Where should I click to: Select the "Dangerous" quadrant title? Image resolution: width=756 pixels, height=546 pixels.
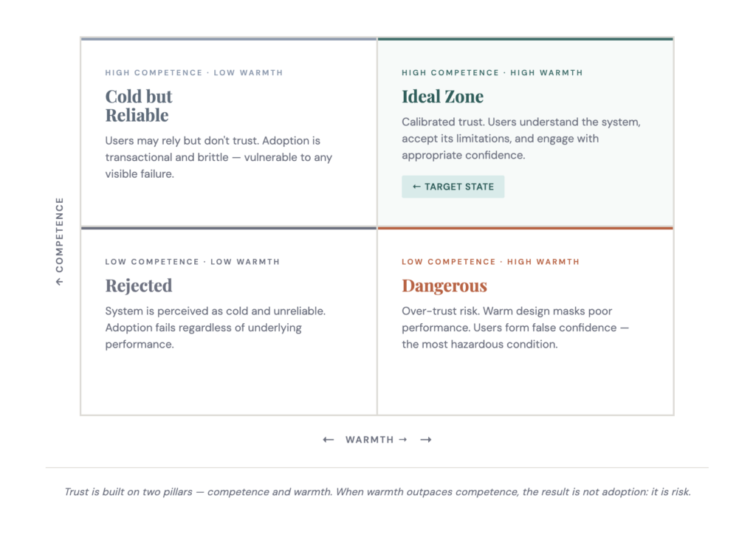pos(444,286)
